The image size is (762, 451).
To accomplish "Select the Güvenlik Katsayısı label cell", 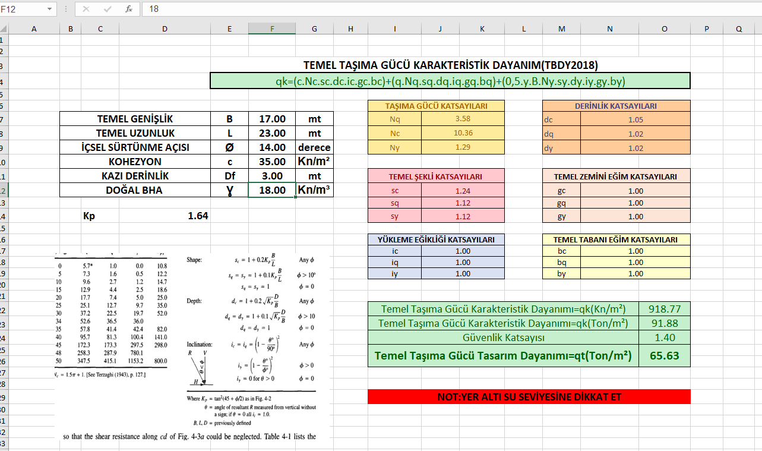I will point(504,338).
